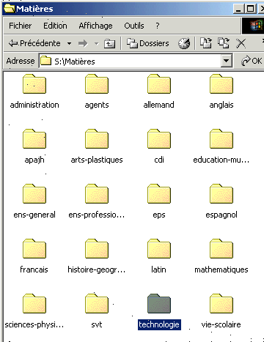
Task: Pick the mathematiques folder icon
Action: pos(221,249)
